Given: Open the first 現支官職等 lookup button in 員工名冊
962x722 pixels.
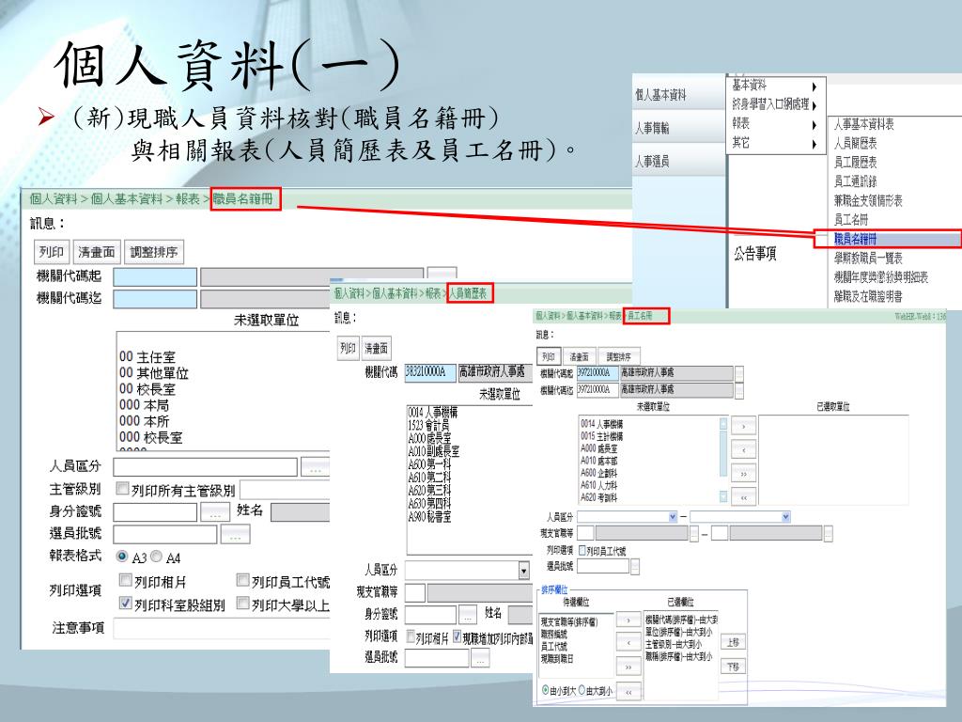Looking at the screenshot, I should click(x=694, y=534).
